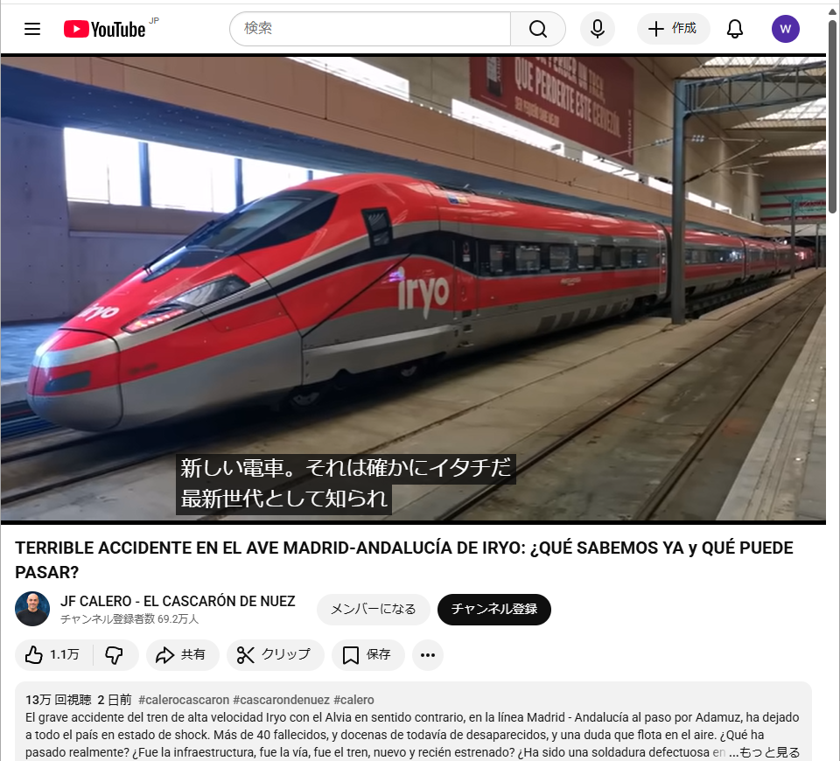
Task: Start voice search with microphone icon
Action: tap(598, 29)
